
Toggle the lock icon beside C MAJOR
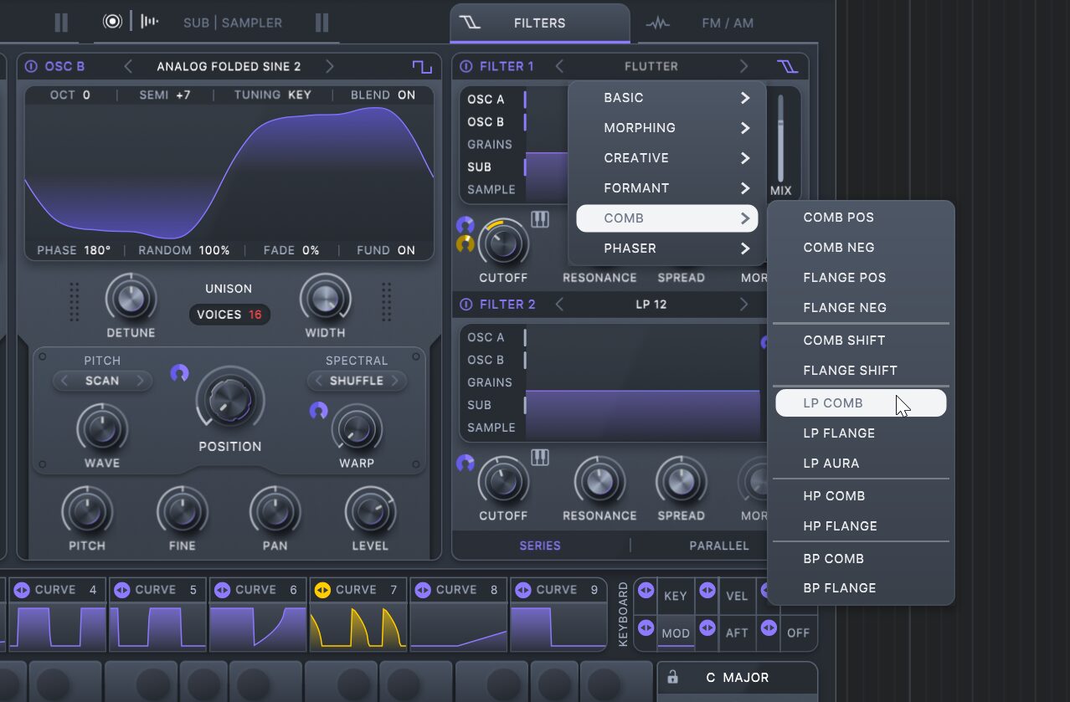click(672, 678)
